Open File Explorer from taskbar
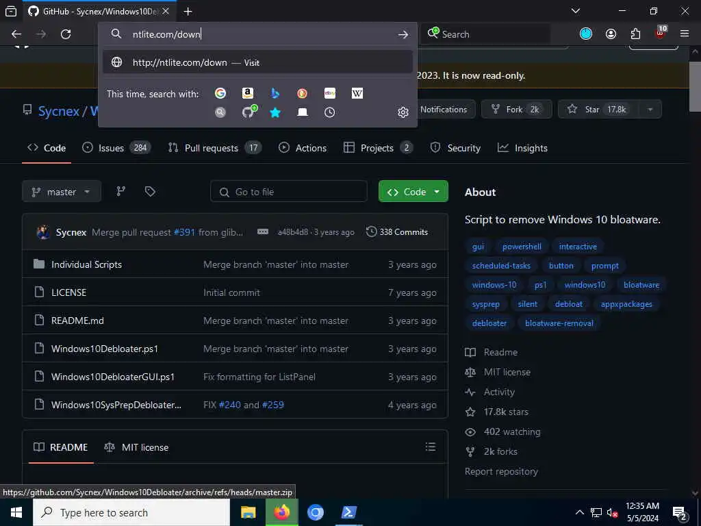This screenshot has width=701, height=526. click(248, 512)
